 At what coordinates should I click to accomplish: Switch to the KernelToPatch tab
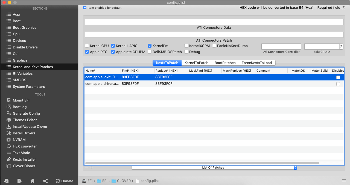(x=196, y=63)
